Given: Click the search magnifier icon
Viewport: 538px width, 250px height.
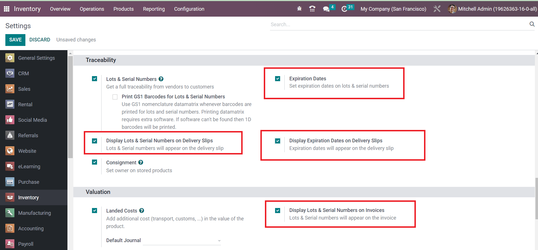Looking at the screenshot, I should point(532,24).
